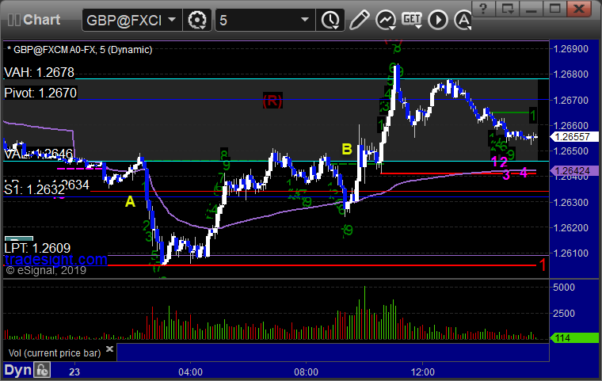Expand the interval 5 dropdown arrow
The width and height of the screenshot is (602, 381).
tap(305, 20)
